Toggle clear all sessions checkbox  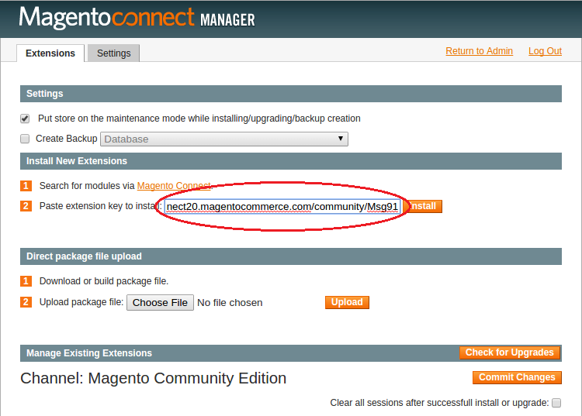[x=556, y=403]
